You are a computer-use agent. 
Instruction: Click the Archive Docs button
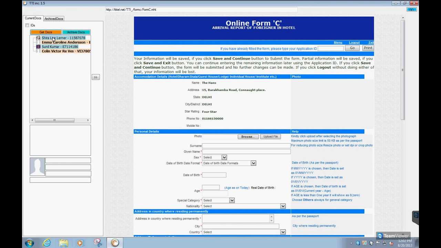click(x=76, y=32)
